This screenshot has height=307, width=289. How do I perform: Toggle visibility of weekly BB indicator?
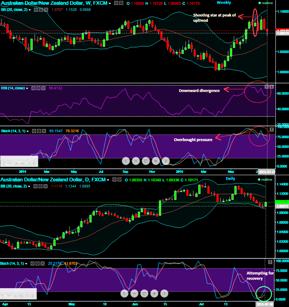(36, 10)
